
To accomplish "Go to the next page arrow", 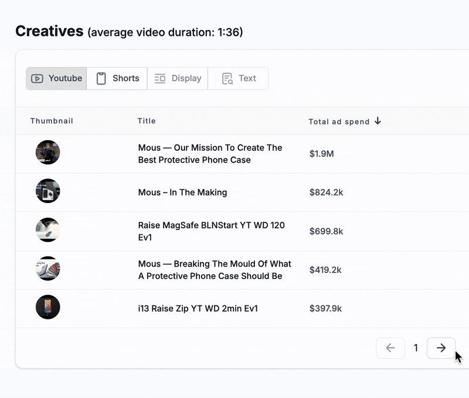I will [x=441, y=348].
